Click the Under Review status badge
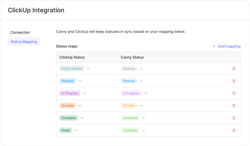250x146 pixels. click(72, 69)
